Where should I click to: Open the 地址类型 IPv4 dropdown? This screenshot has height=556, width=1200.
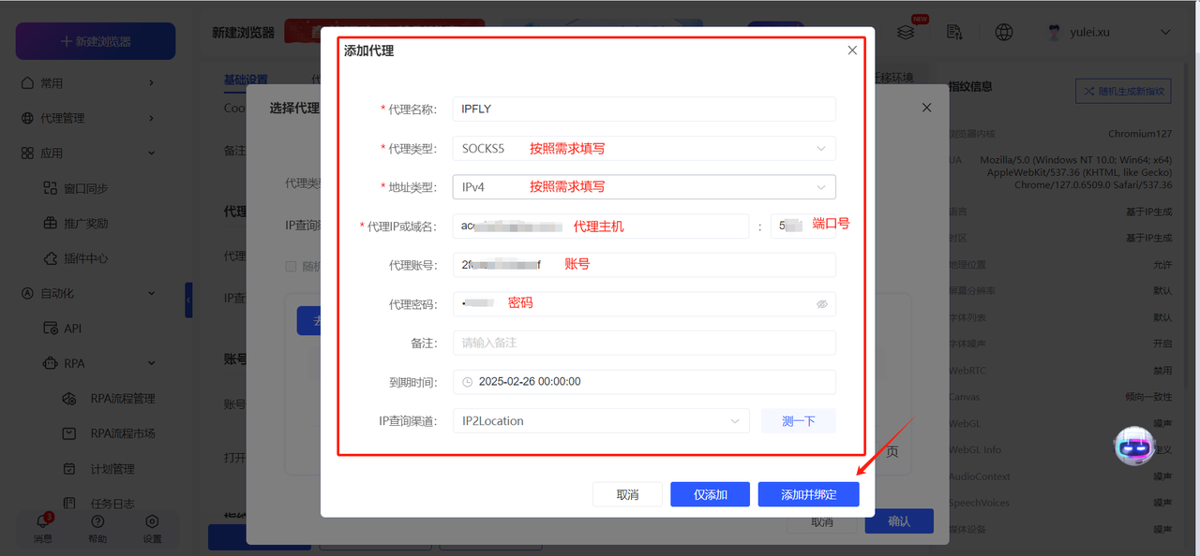[820, 186]
